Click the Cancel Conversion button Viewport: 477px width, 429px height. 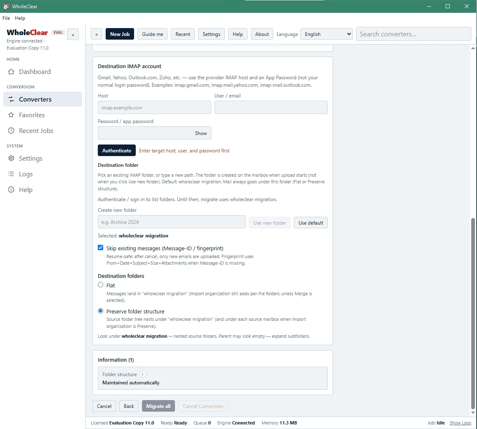pos(203,406)
